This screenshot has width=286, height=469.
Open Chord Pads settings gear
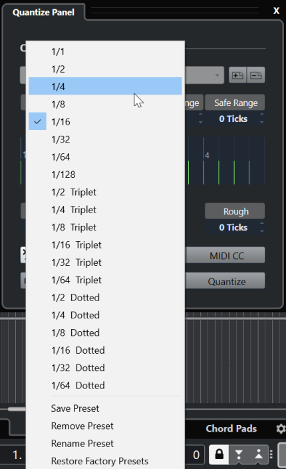click(x=281, y=428)
